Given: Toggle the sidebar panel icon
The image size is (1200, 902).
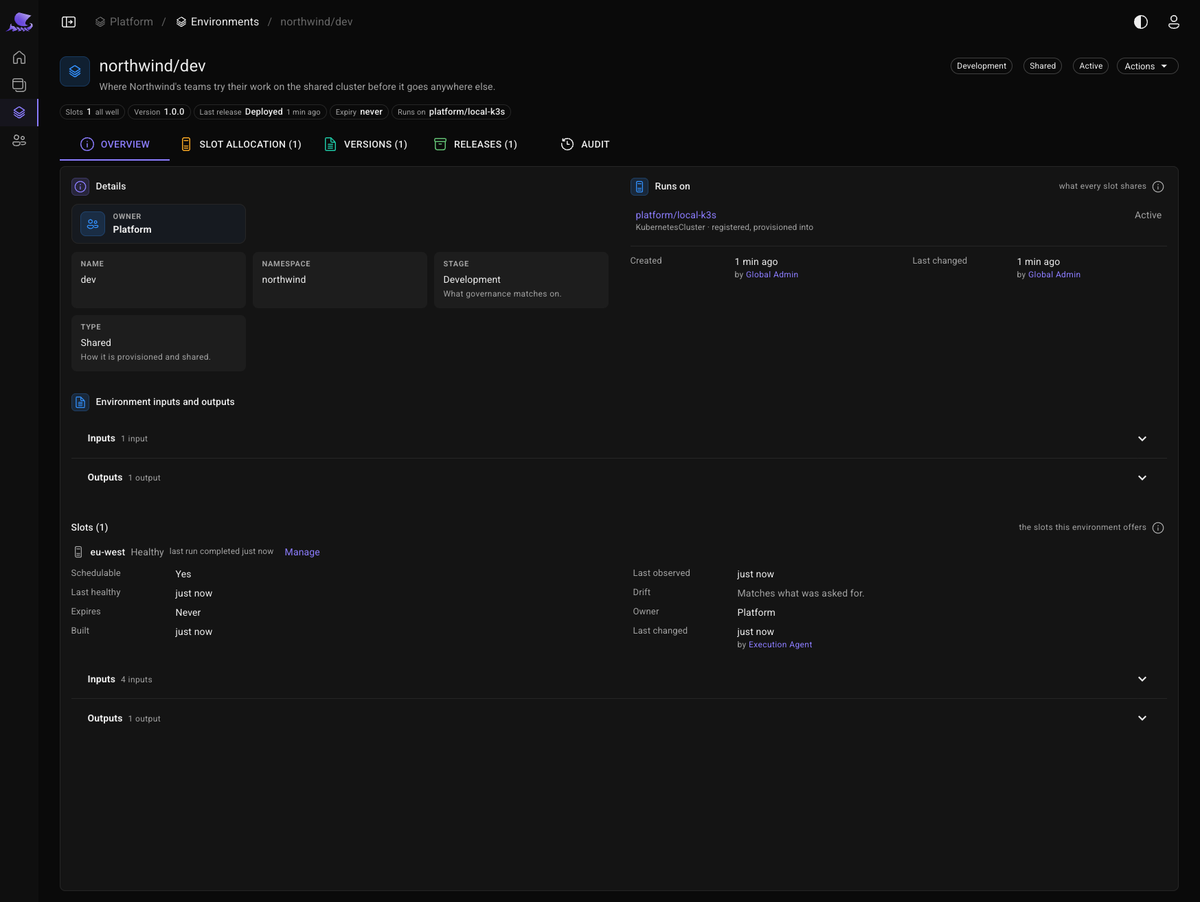Looking at the screenshot, I should click(69, 22).
